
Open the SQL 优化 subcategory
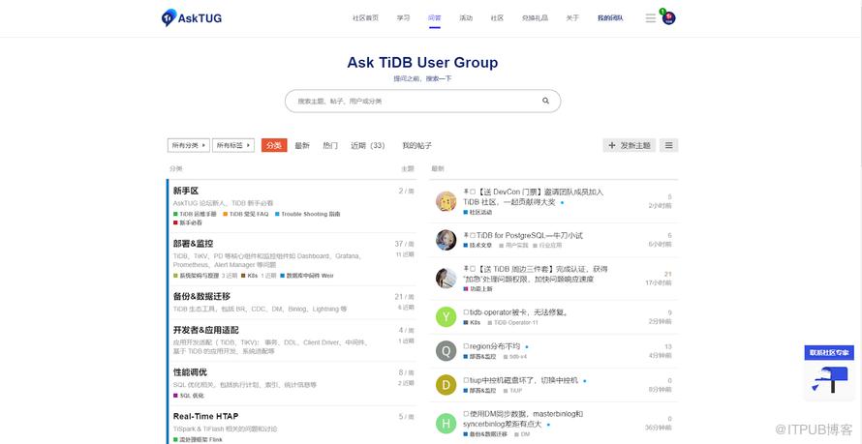click(x=189, y=396)
